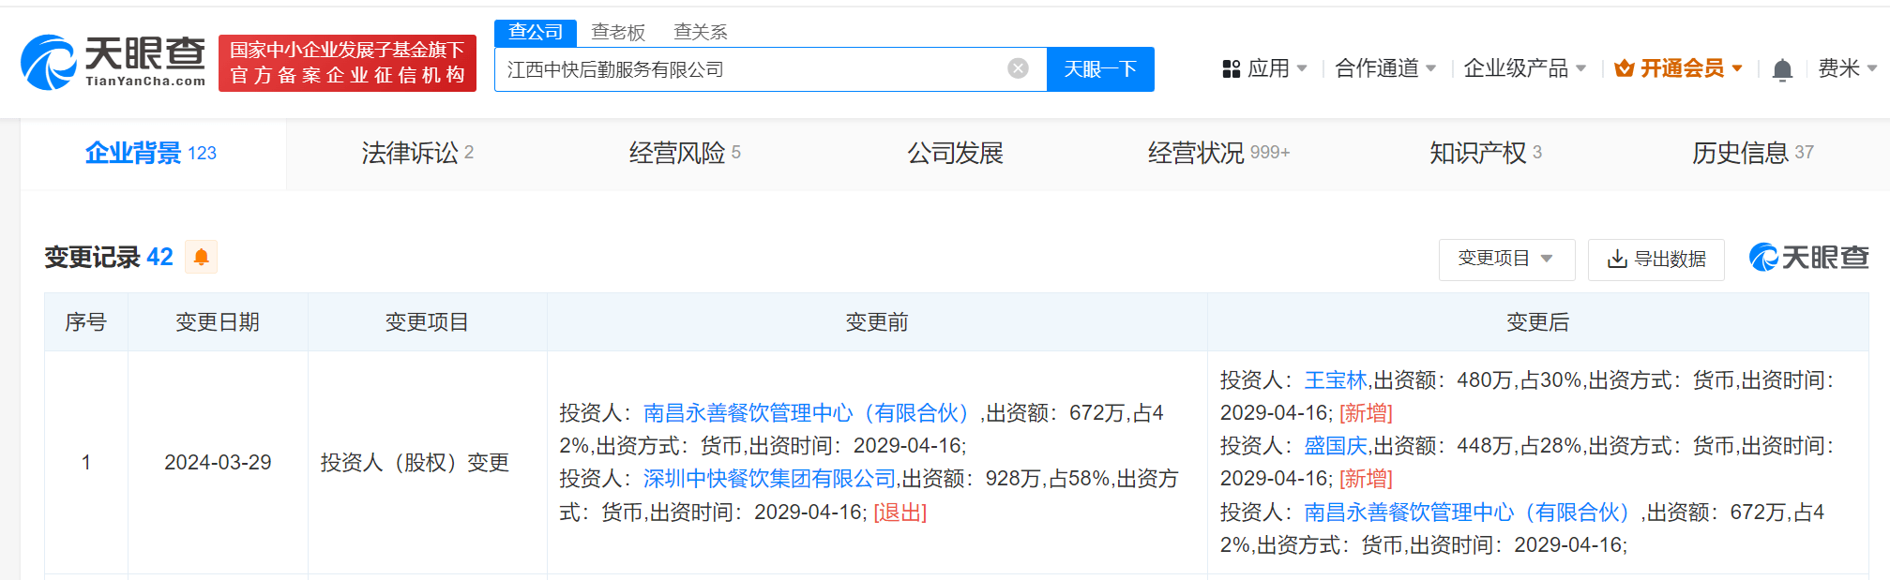The image size is (1890, 580).
Task: Switch to the 法律诉讼 tab
Action: tap(417, 153)
